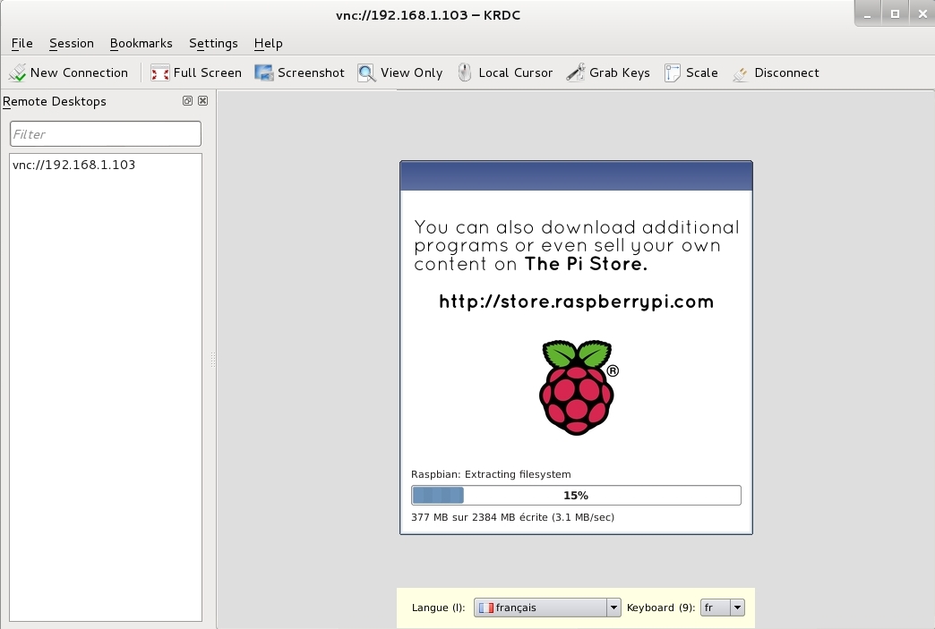Minimize the KRDC window
Screen dimensions: 935x629
coord(868,14)
